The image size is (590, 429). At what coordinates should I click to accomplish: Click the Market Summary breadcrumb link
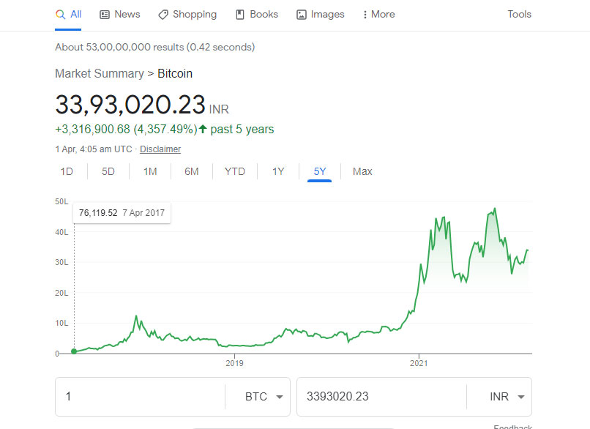pyautogui.click(x=100, y=73)
